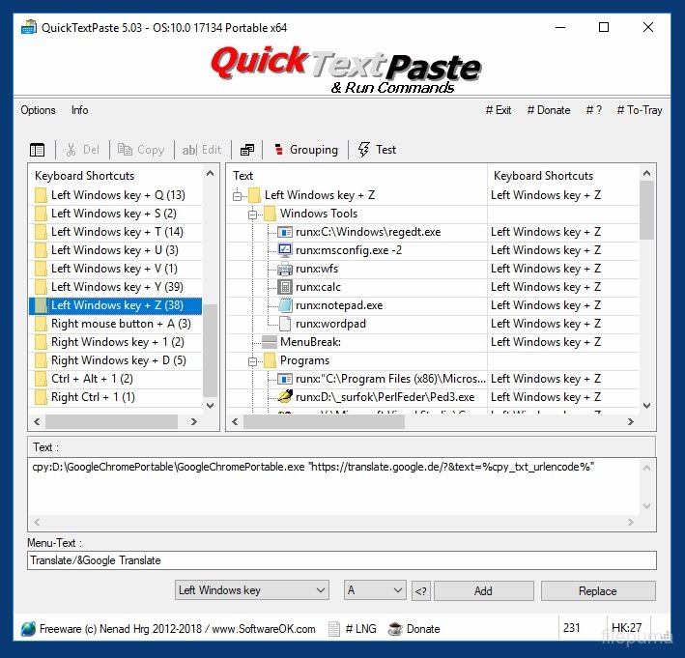Click the # LNG language document icon
The image size is (685, 658).
point(334,628)
